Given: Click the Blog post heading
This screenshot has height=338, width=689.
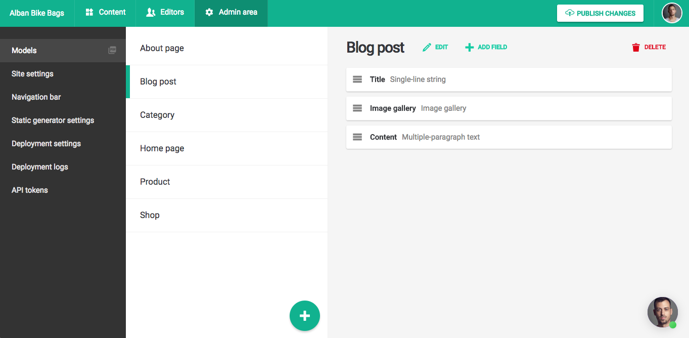Looking at the screenshot, I should [x=375, y=48].
